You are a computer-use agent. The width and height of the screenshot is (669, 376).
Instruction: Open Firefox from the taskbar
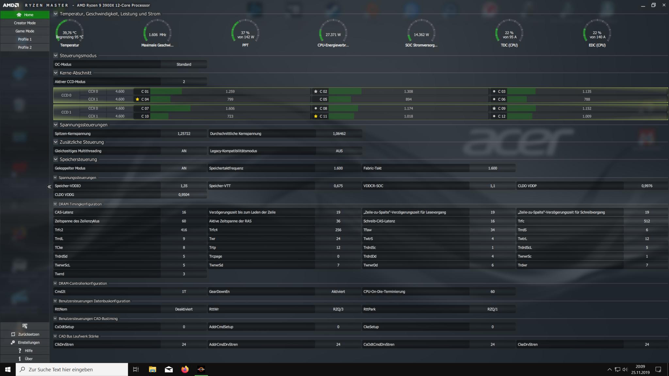click(x=185, y=369)
